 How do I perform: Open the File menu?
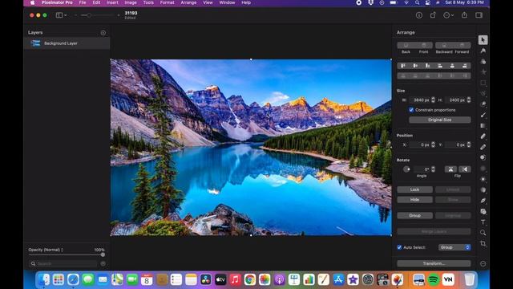(x=83, y=2)
